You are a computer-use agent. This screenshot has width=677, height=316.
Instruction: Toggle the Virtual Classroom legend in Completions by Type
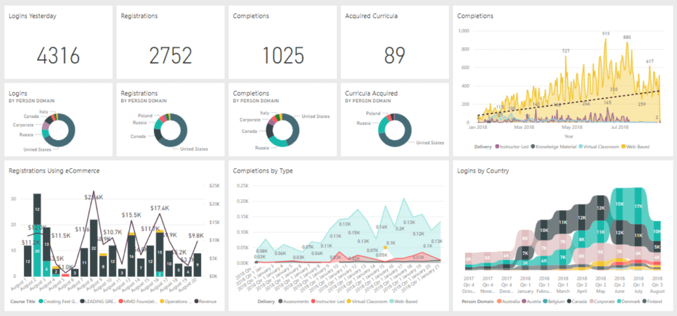pyautogui.click(x=349, y=301)
